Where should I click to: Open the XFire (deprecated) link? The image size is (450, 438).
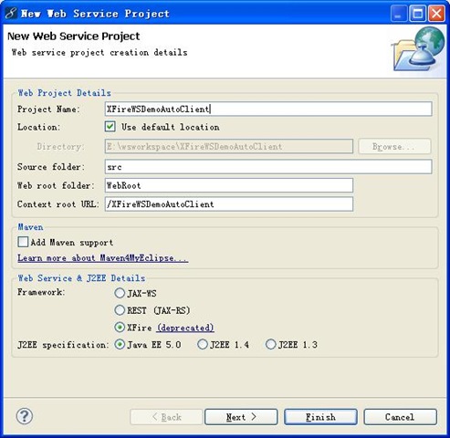185,328
